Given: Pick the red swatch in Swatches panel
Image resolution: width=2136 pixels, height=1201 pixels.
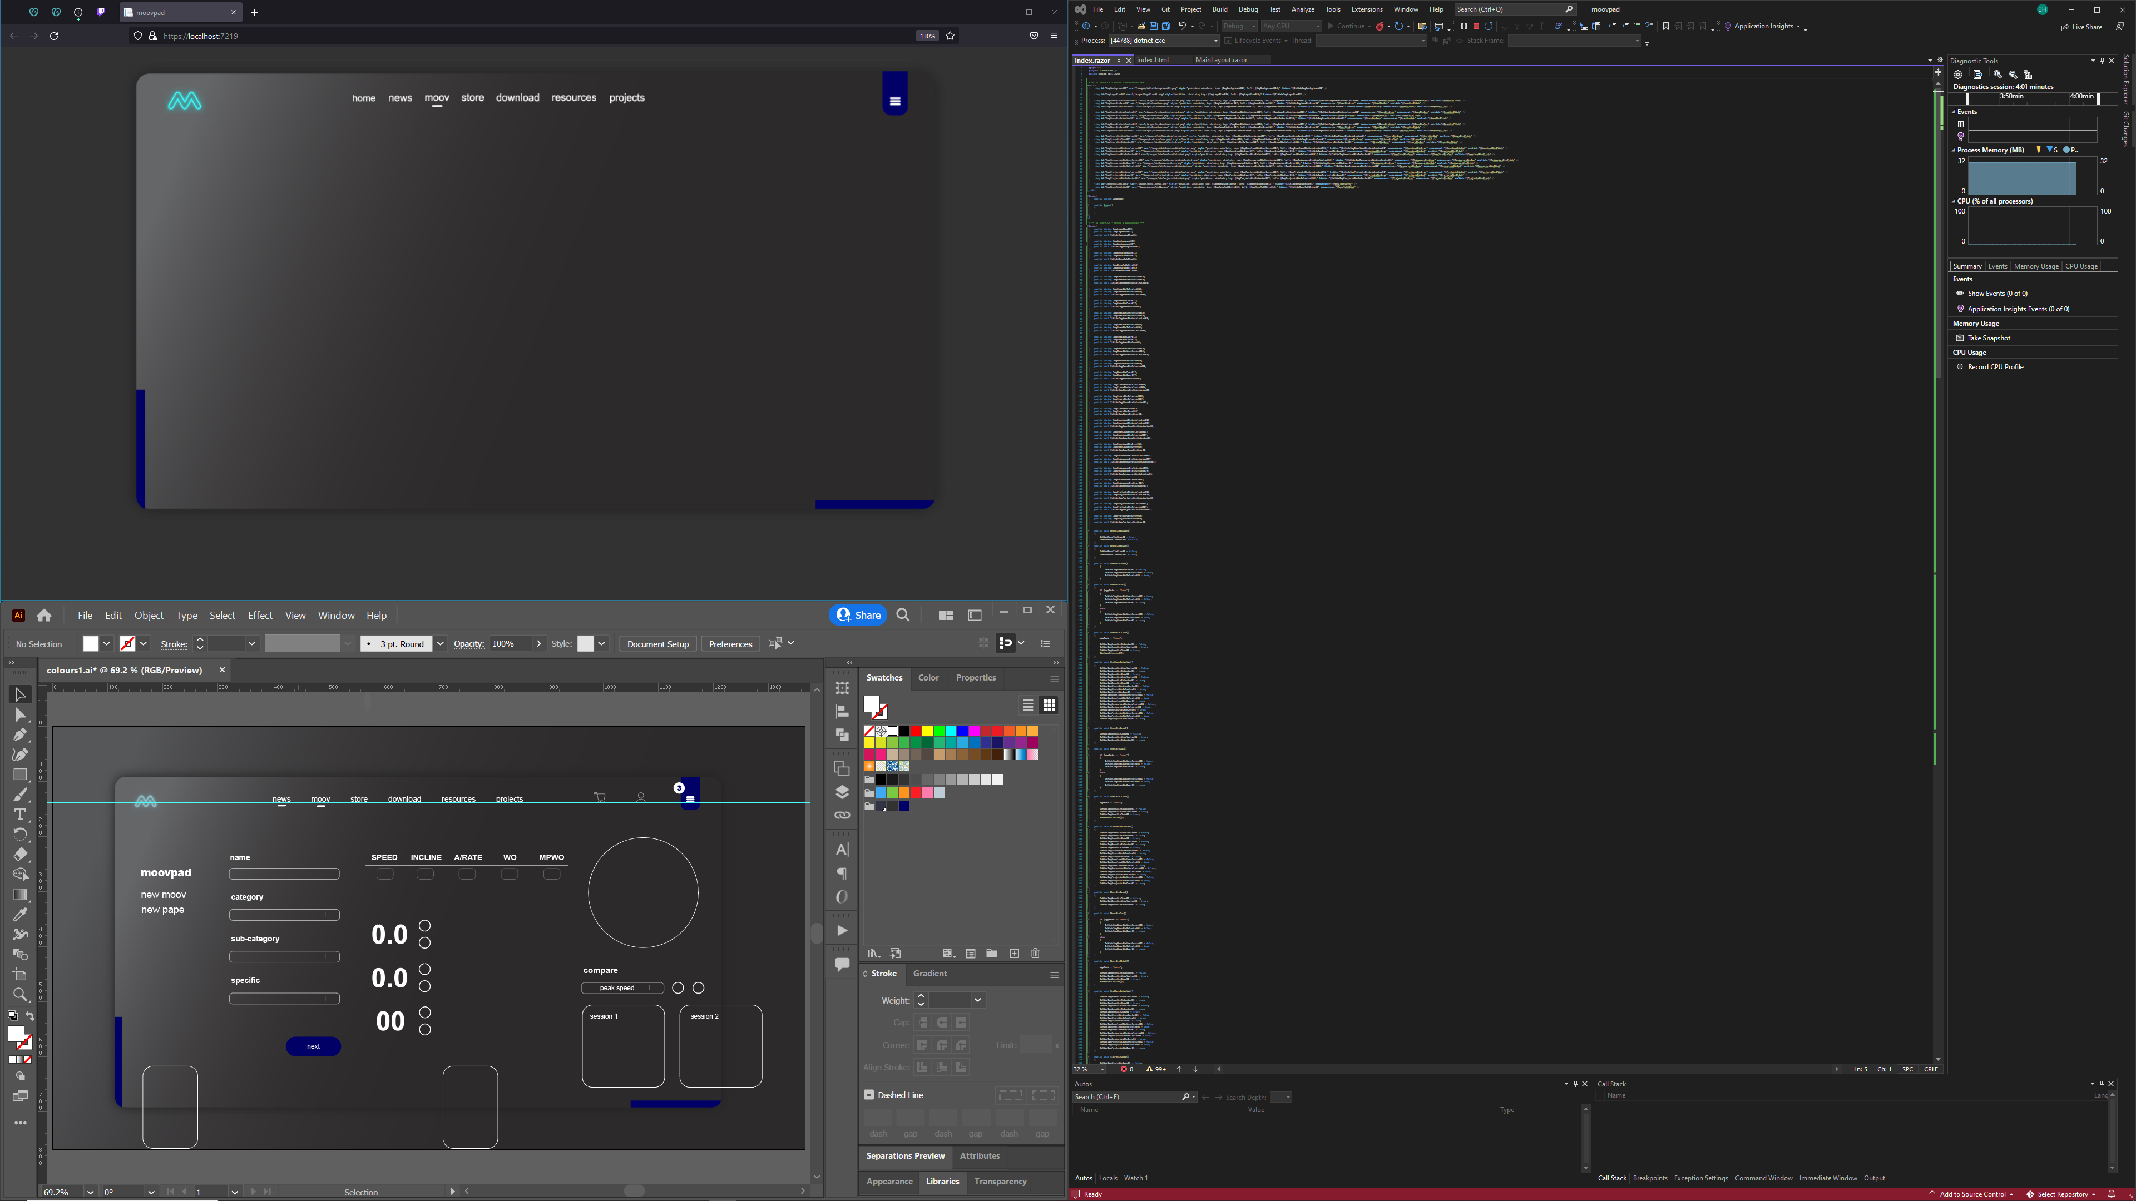Looking at the screenshot, I should 916,731.
